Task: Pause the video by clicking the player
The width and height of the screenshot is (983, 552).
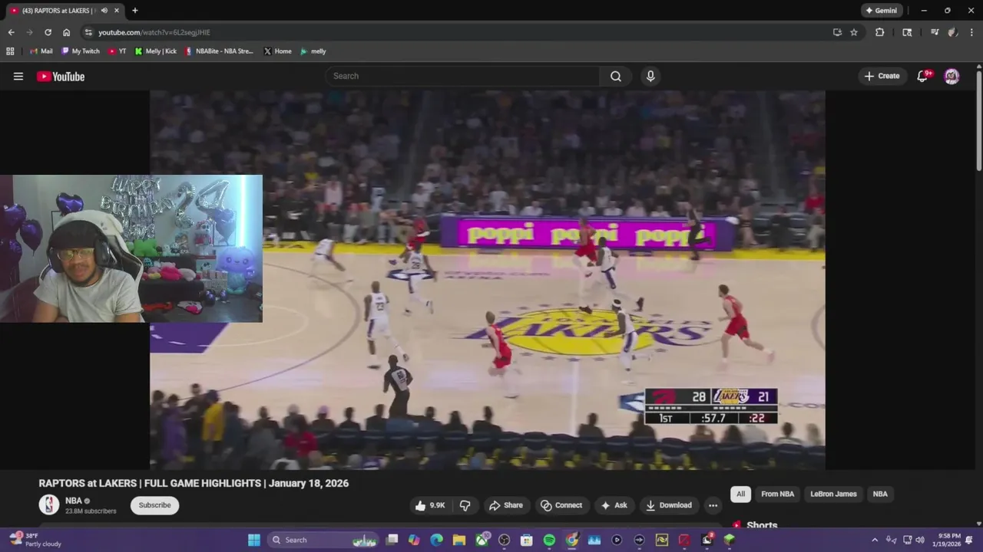Action: click(x=487, y=280)
